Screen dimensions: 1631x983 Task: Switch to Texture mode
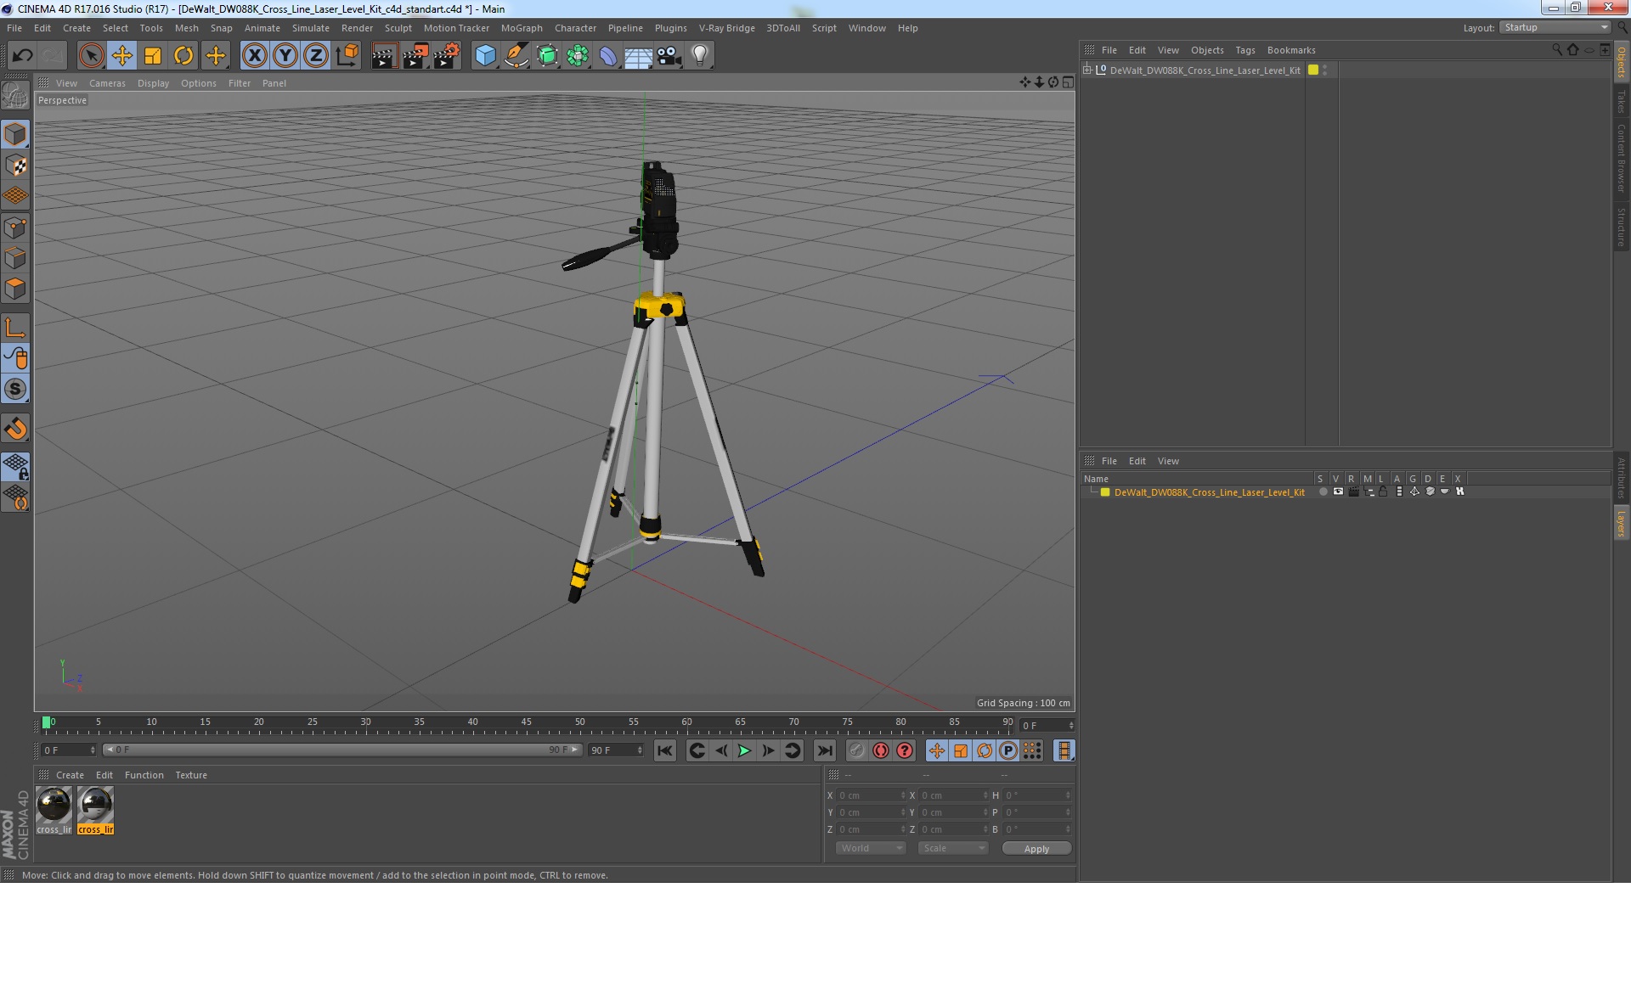pos(15,166)
